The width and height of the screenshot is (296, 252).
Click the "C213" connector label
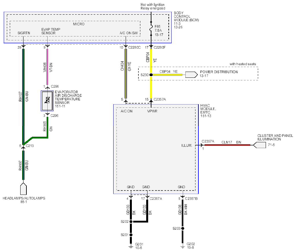tap(30, 146)
